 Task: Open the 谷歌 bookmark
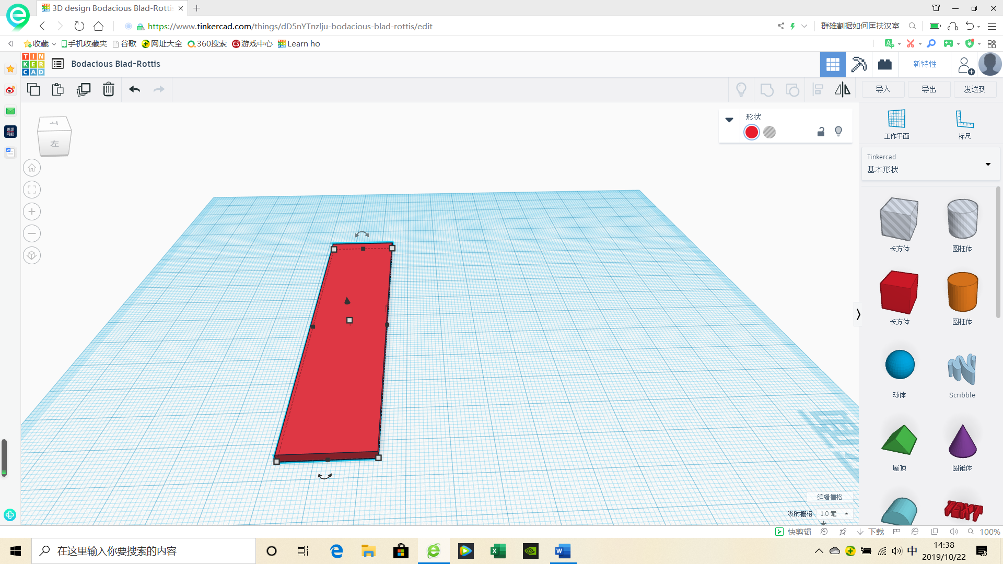click(124, 44)
